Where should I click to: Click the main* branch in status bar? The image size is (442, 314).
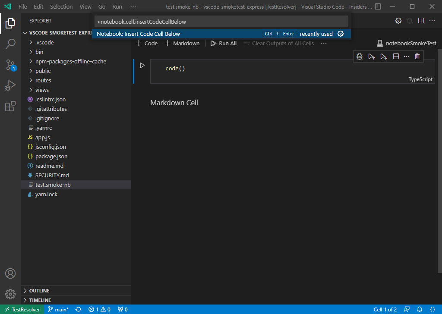pos(58,310)
